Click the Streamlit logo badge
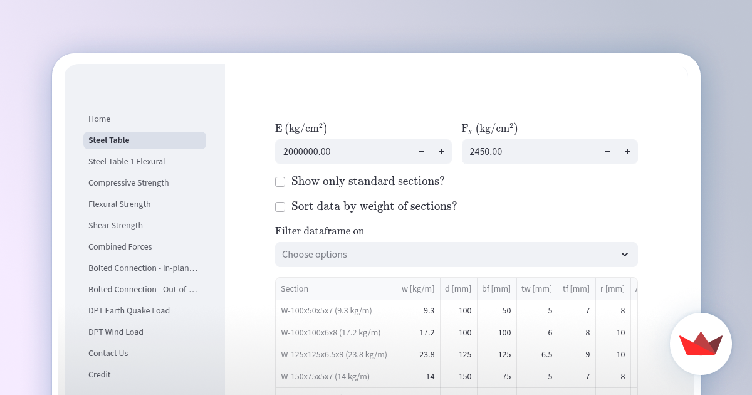 pyautogui.click(x=701, y=344)
